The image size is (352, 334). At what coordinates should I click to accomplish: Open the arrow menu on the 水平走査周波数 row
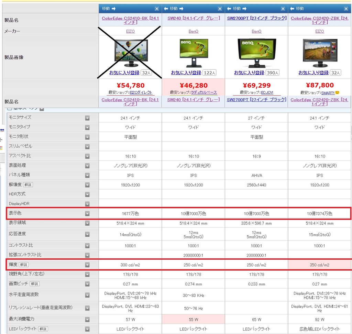[x=87, y=295]
